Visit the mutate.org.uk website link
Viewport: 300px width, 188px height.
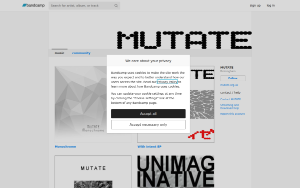pyautogui.click(x=229, y=85)
